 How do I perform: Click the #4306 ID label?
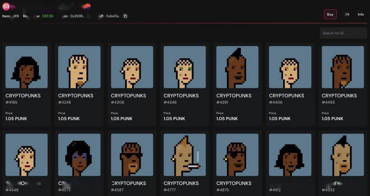(x=117, y=102)
